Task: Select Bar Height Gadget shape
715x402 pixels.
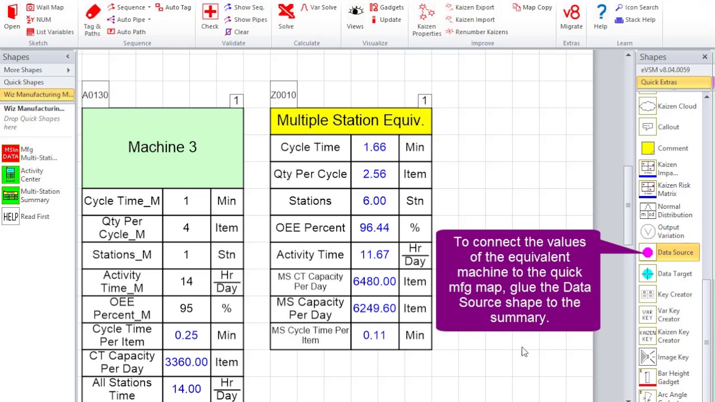Action: [x=665, y=377]
